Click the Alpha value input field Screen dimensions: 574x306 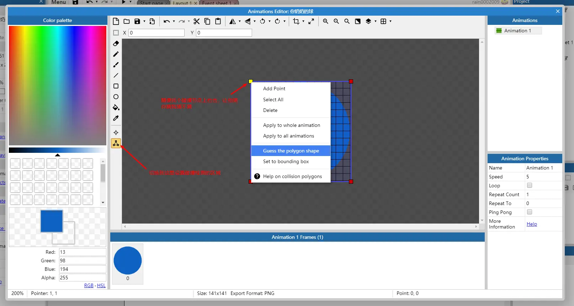pyautogui.click(x=83, y=278)
